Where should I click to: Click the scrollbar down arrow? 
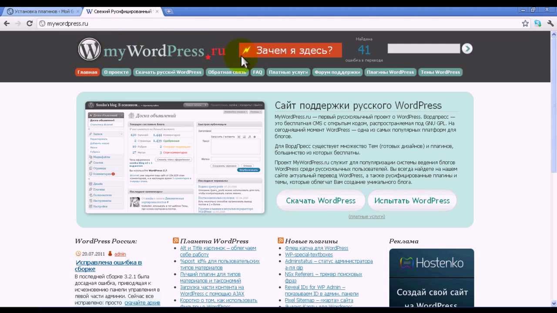coord(554,303)
